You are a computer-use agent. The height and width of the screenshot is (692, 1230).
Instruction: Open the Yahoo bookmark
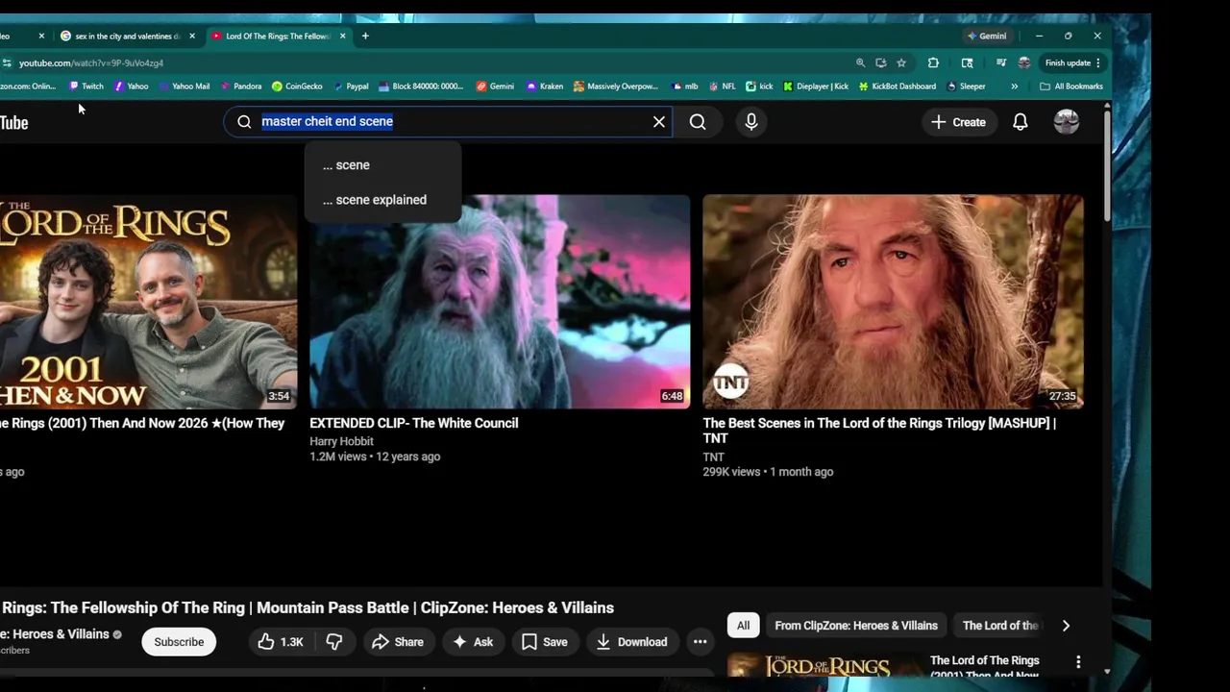(x=132, y=86)
